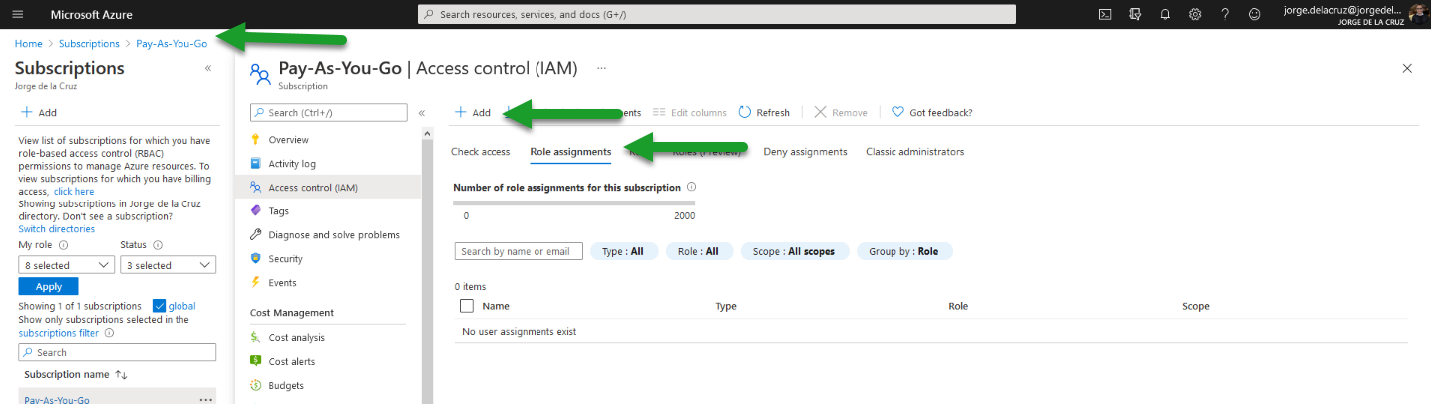Viewport: 1431px width, 404px height.
Task: Open the Type : All filter
Action: (x=624, y=251)
